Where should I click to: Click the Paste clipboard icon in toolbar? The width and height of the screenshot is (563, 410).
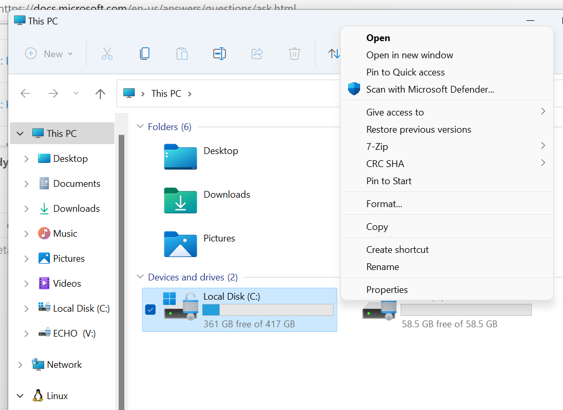(182, 54)
